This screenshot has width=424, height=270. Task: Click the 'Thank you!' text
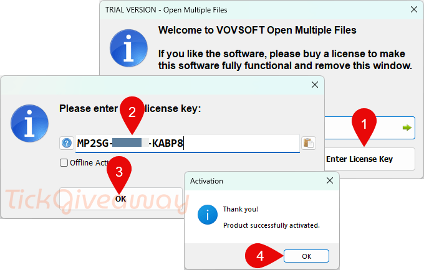click(241, 209)
